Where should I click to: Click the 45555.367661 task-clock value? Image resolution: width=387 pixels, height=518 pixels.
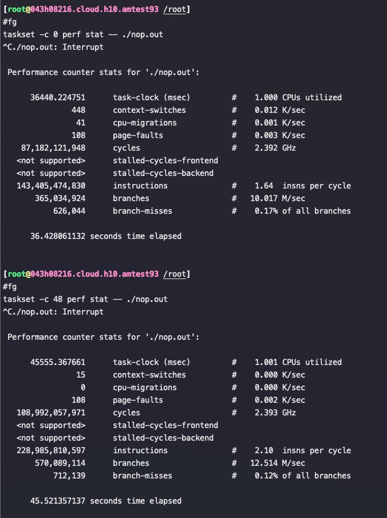58,362
